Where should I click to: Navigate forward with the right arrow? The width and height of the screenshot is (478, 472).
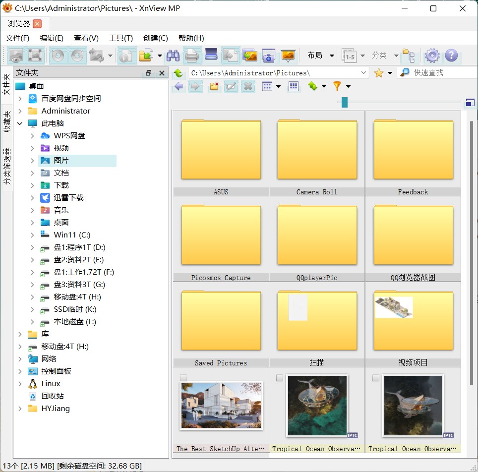tap(195, 87)
